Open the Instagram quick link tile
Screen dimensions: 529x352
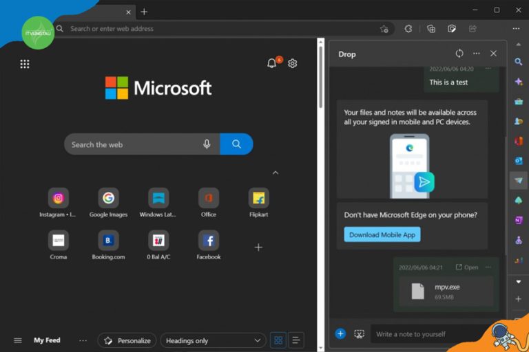(x=58, y=203)
